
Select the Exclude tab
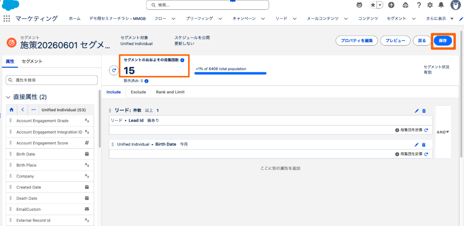(x=138, y=92)
